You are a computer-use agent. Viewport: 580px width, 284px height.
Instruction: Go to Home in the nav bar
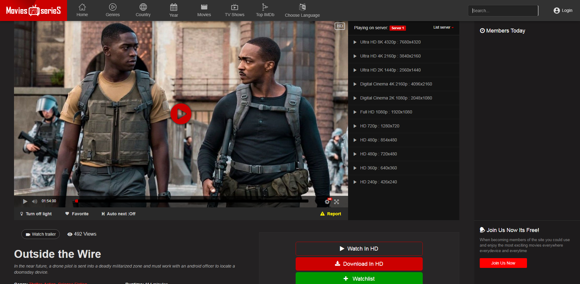point(82,10)
